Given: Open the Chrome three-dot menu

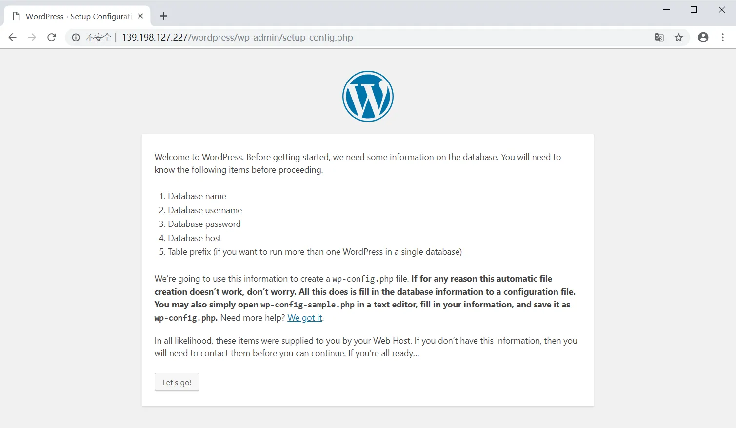Looking at the screenshot, I should tap(723, 37).
